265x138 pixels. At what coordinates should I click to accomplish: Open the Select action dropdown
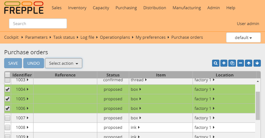63,63
